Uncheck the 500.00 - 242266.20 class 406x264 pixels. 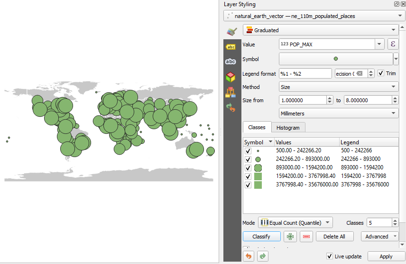(x=248, y=151)
